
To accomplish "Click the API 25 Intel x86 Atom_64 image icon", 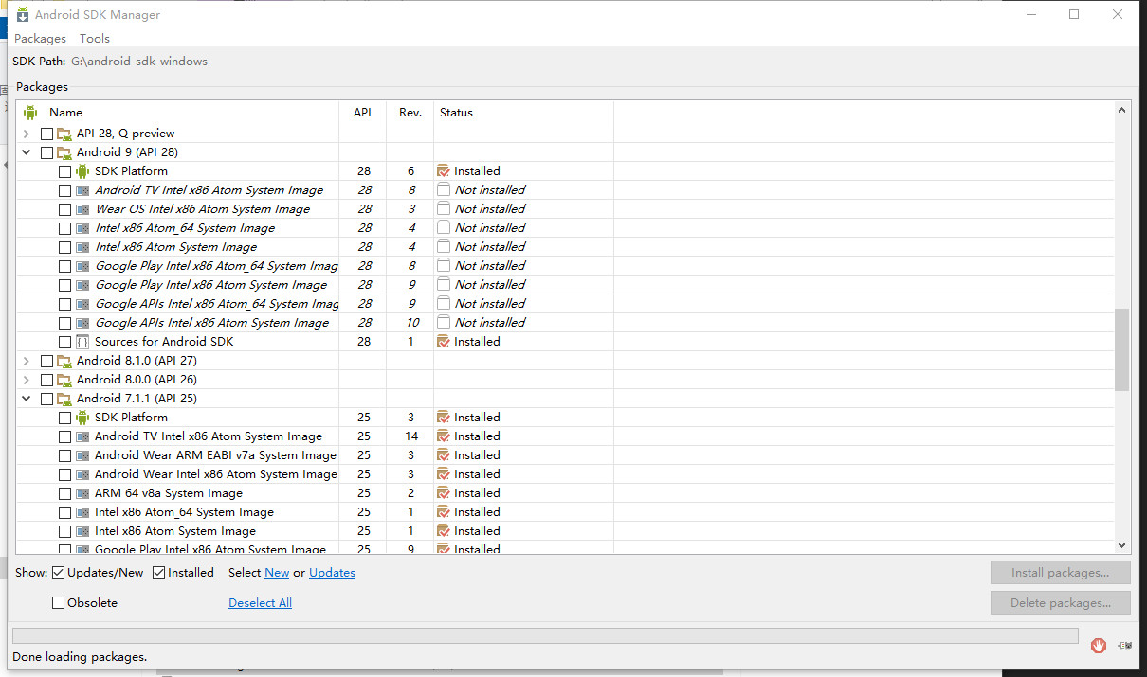I will [x=82, y=512].
